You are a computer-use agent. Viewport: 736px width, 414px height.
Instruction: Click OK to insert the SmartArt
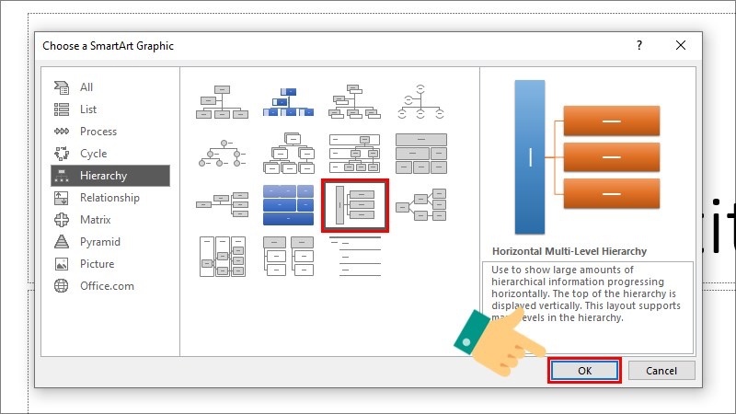[584, 371]
